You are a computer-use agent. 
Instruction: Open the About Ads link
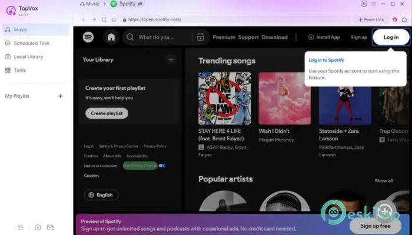coord(112,156)
